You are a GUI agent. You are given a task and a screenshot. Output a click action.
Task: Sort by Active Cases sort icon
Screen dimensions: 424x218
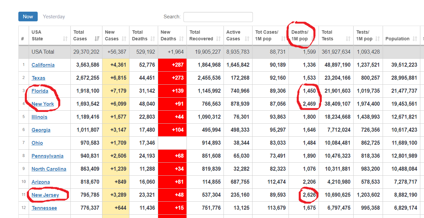point(247,39)
